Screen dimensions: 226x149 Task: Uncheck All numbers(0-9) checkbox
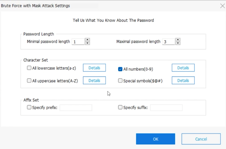pyautogui.click(x=120, y=69)
